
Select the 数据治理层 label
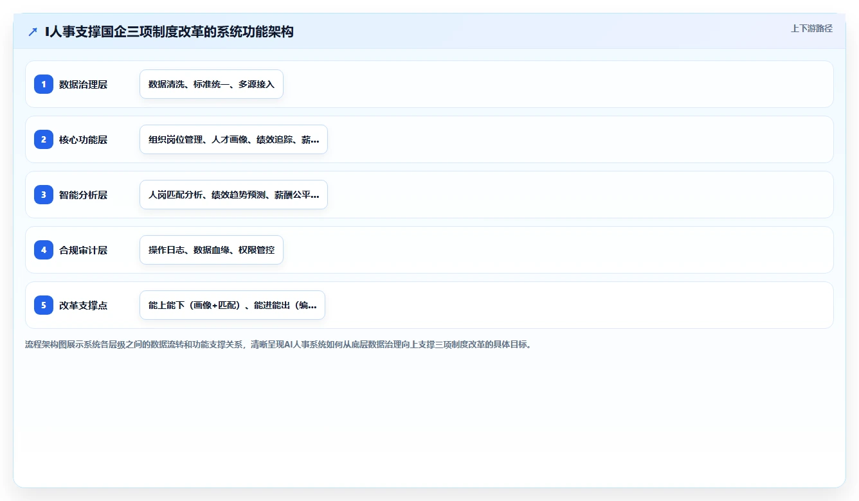(83, 84)
